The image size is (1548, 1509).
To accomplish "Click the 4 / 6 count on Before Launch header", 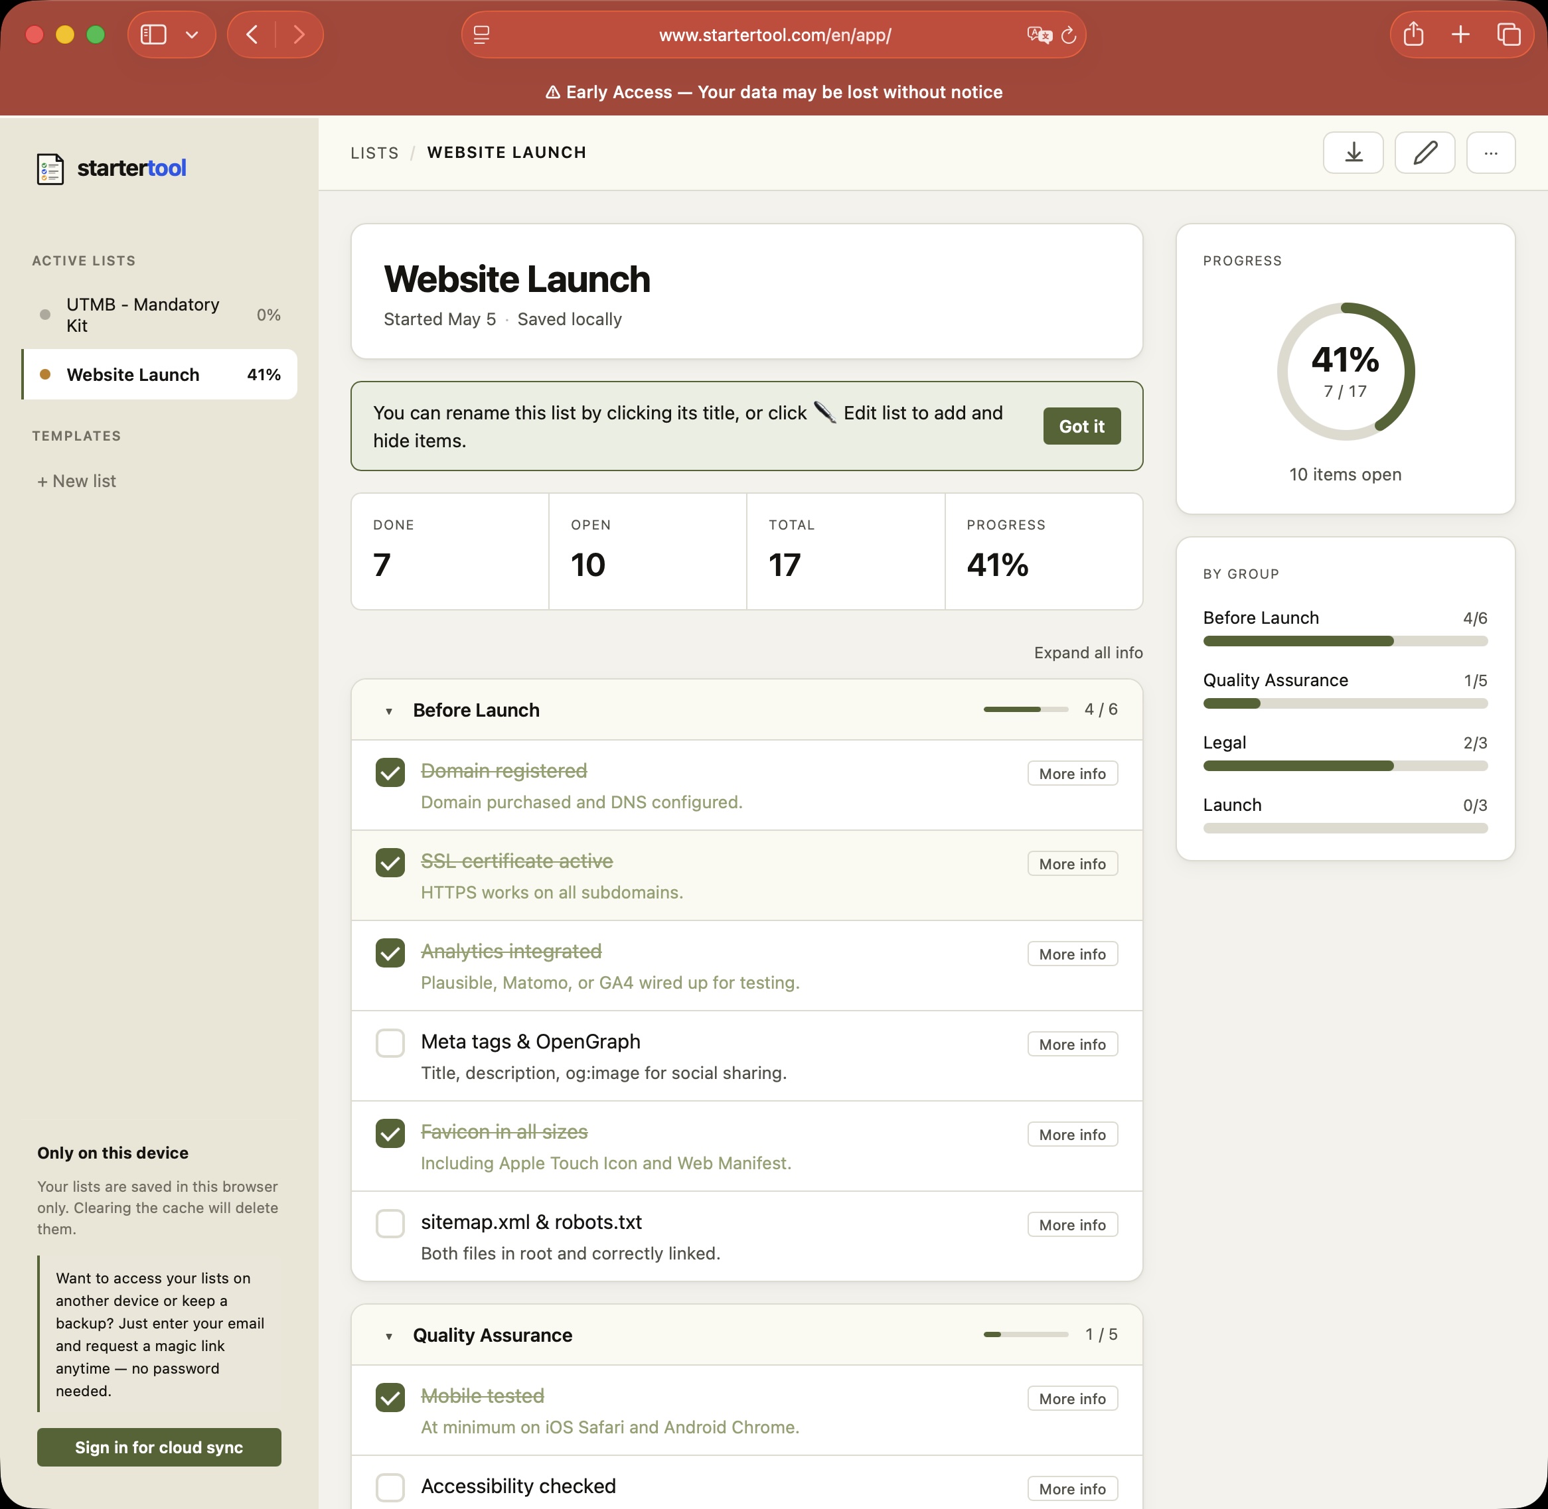I will pyautogui.click(x=1101, y=709).
